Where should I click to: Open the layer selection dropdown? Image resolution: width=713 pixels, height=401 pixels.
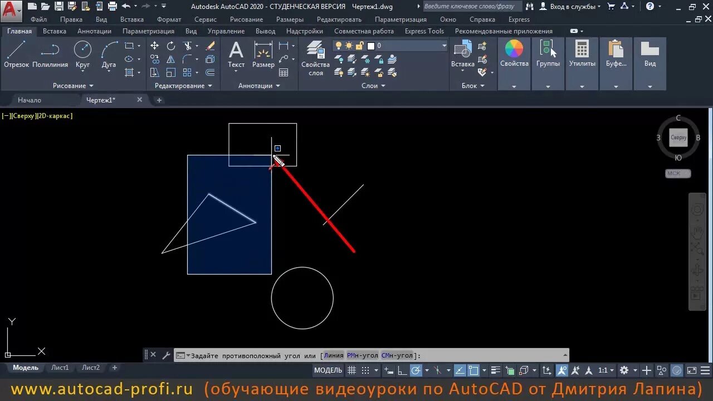[x=444, y=46]
